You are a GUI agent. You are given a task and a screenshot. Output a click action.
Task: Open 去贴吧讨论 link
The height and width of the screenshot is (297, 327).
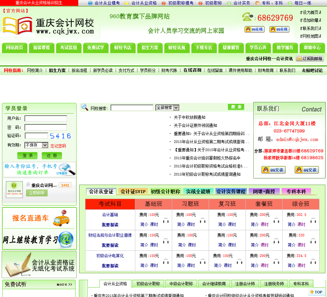(x=312, y=70)
